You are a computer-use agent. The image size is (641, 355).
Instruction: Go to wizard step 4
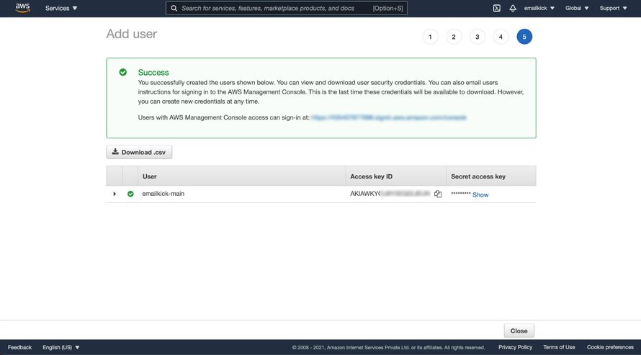(501, 37)
